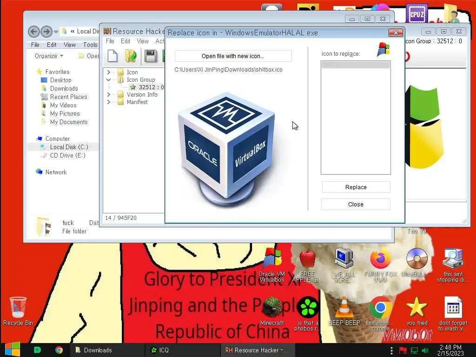Open the Edit menu in Explorer window
Viewport: 476px width, 357px height.
(x=52, y=45)
